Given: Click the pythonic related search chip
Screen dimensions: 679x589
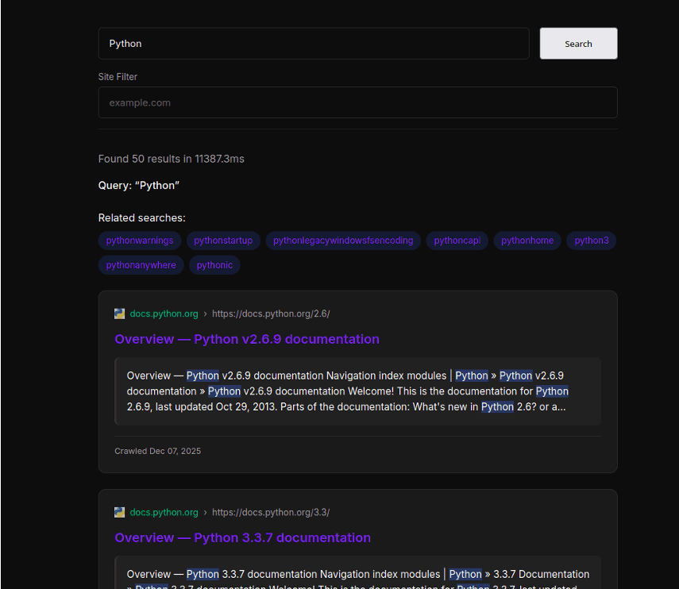Looking at the screenshot, I should click(214, 265).
